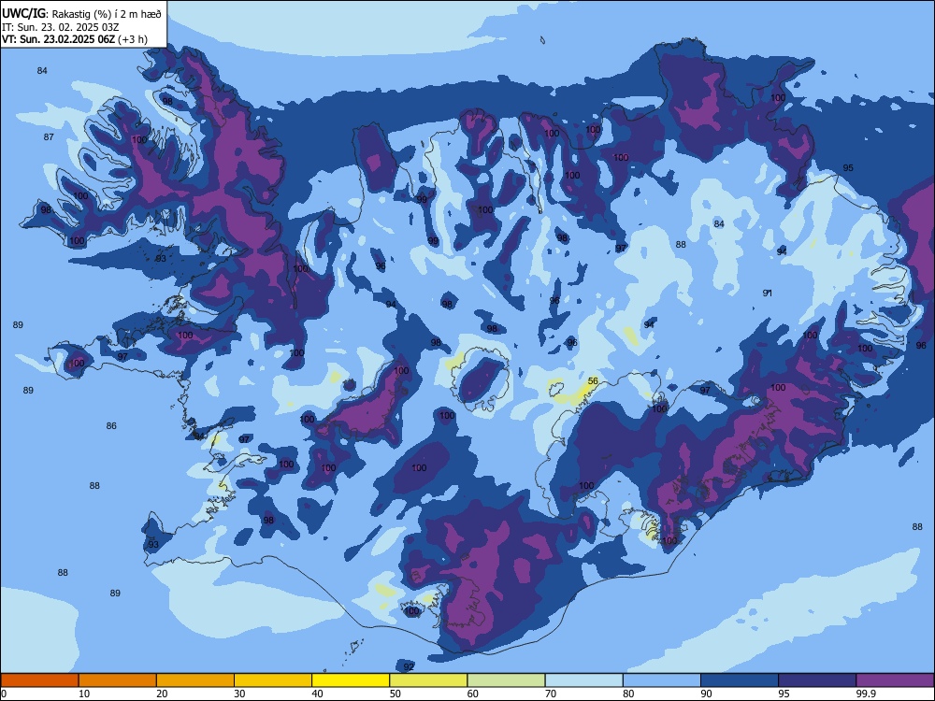Click the above-99.9 purple legend swatch

click(895, 680)
